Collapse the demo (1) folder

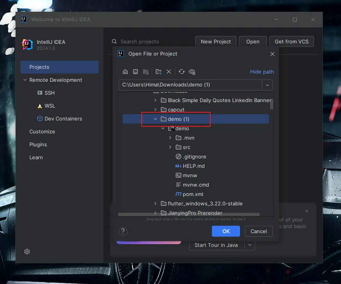(x=155, y=119)
